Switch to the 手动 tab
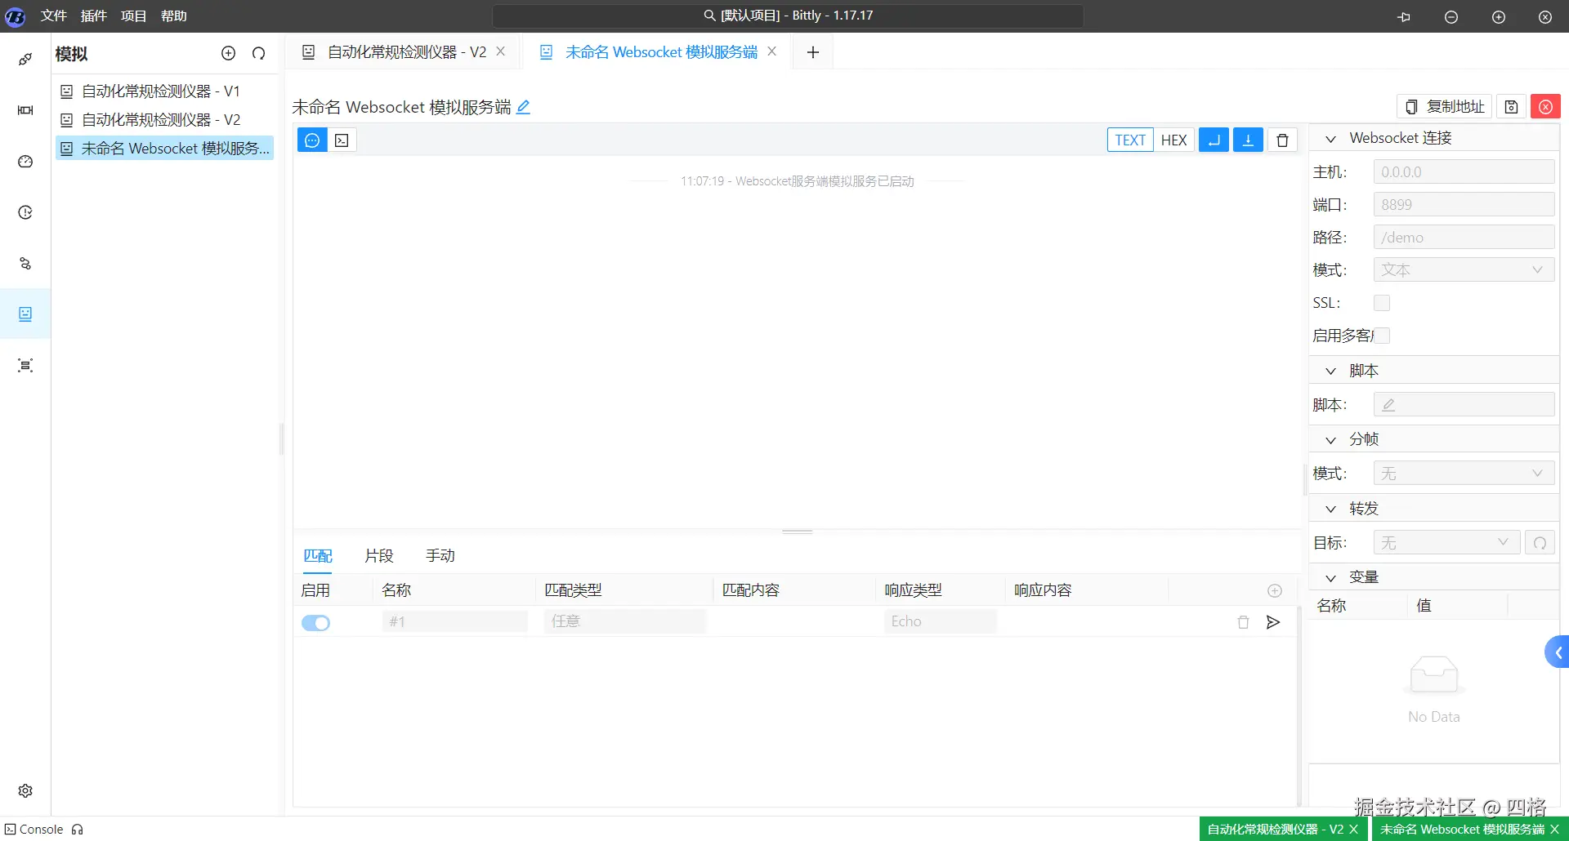The width and height of the screenshot is (1569, 841). click(440, 556)
